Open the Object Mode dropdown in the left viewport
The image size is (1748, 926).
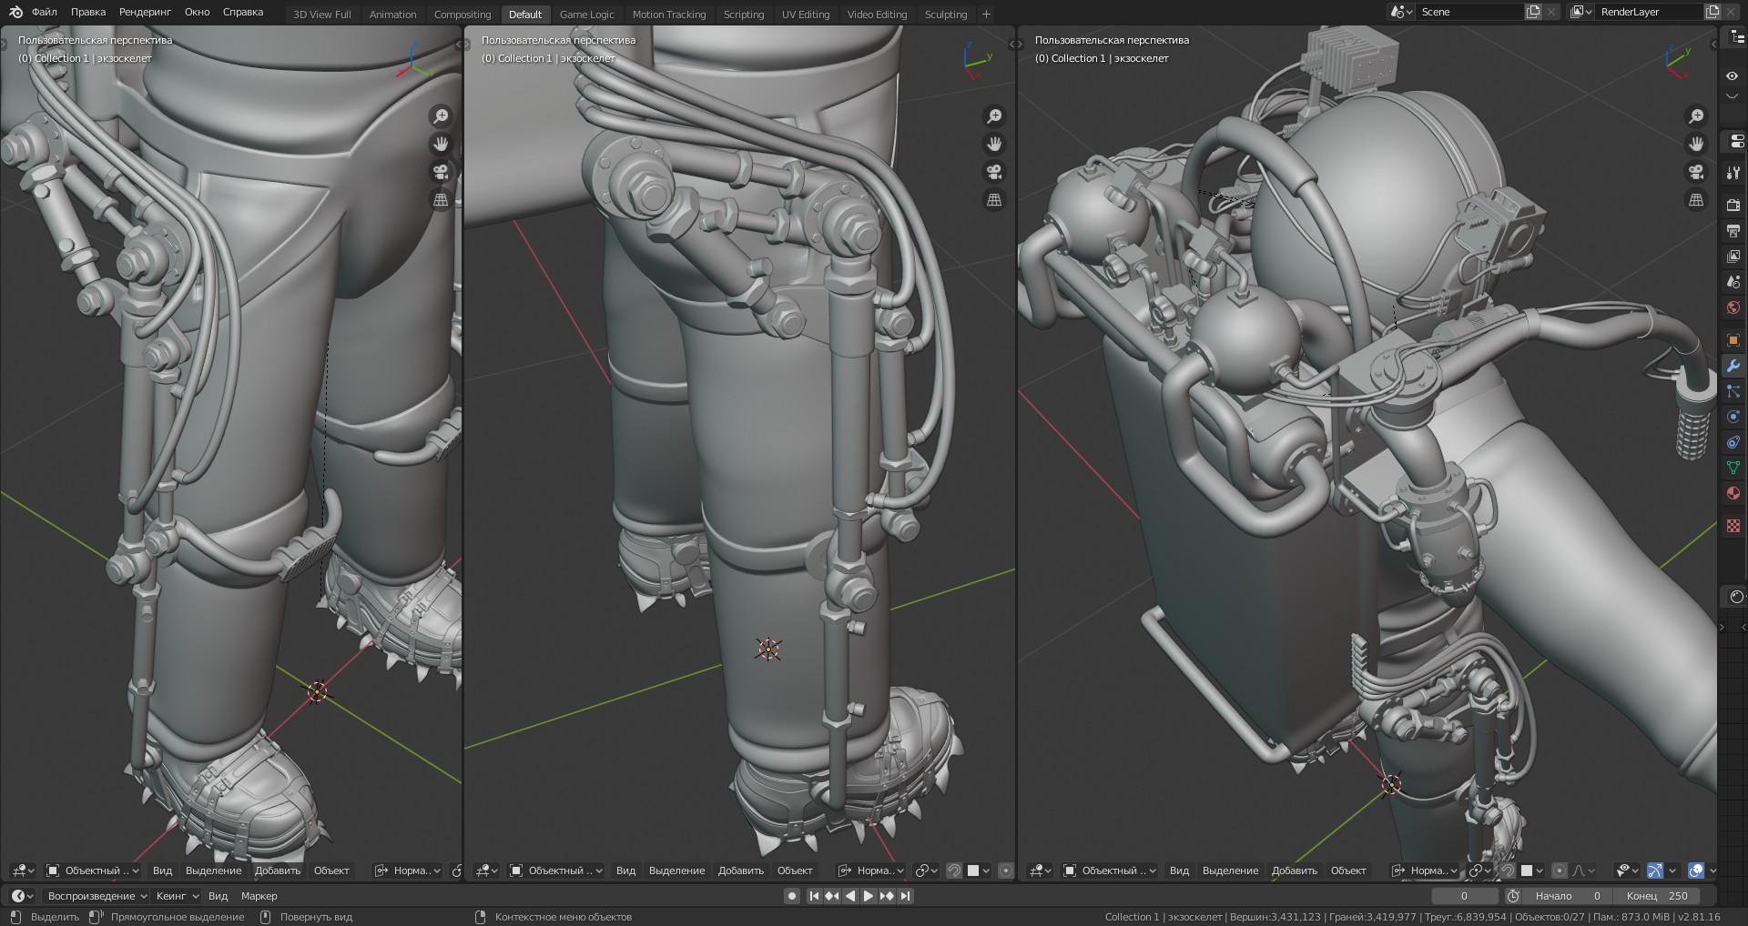[x=93, y=871]
